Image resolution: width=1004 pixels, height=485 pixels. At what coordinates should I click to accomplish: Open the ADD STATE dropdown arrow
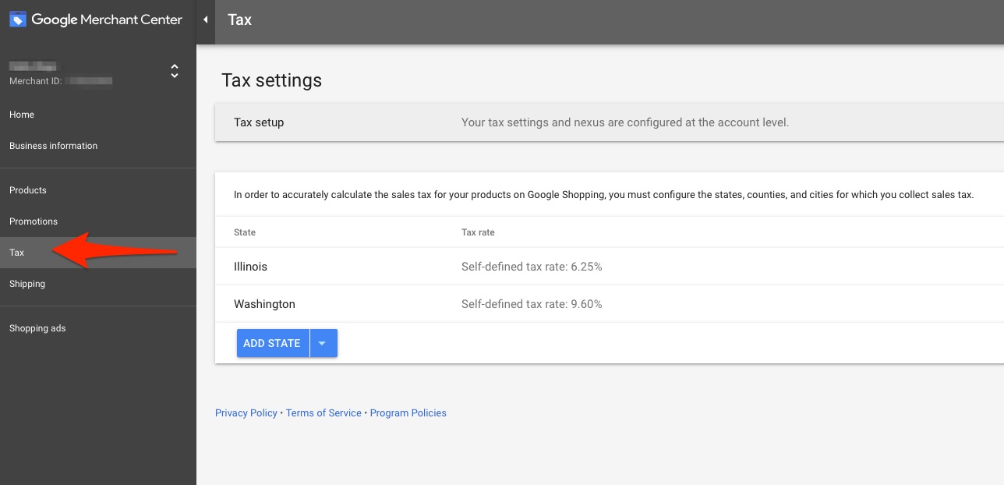click(323, 343)
